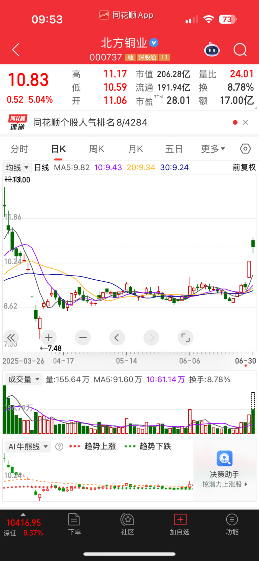Open 下单 order icon in bottom bar
Viewport: 259px width, 561px height.
click(74, 519)
